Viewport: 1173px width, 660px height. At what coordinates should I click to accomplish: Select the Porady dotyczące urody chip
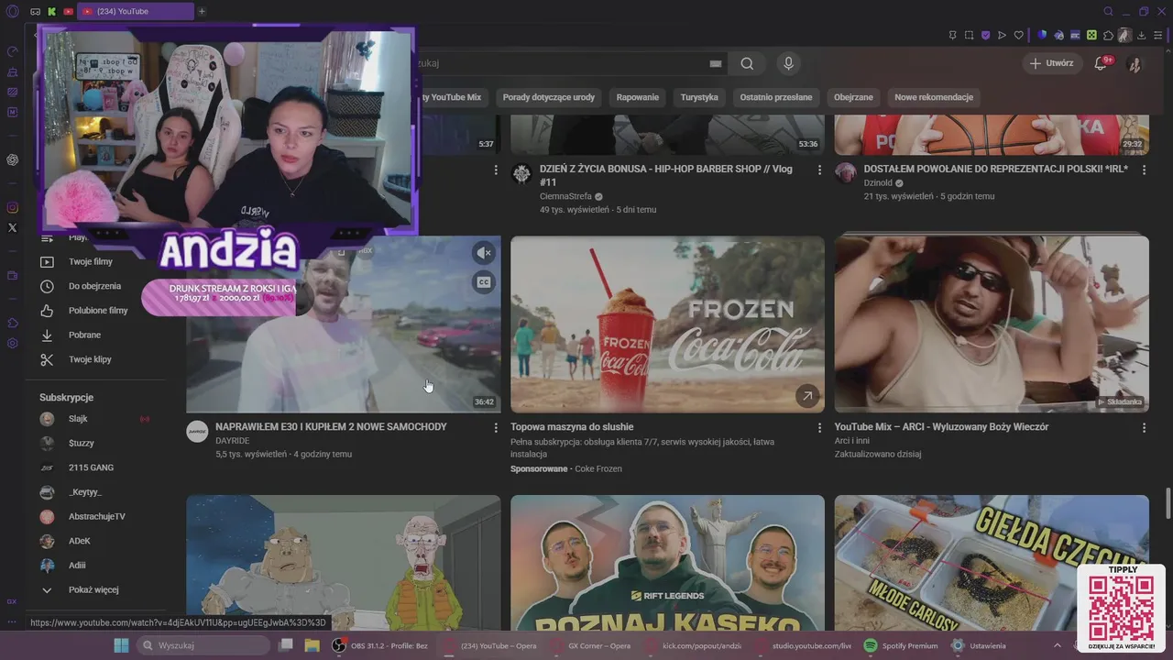(549, 97)
